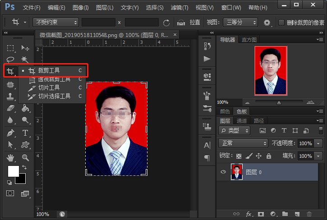Open the Navigator panel flyout menu
Image resolution: width=327 pixels, height=220 pixels.
(x=320, y=39)
